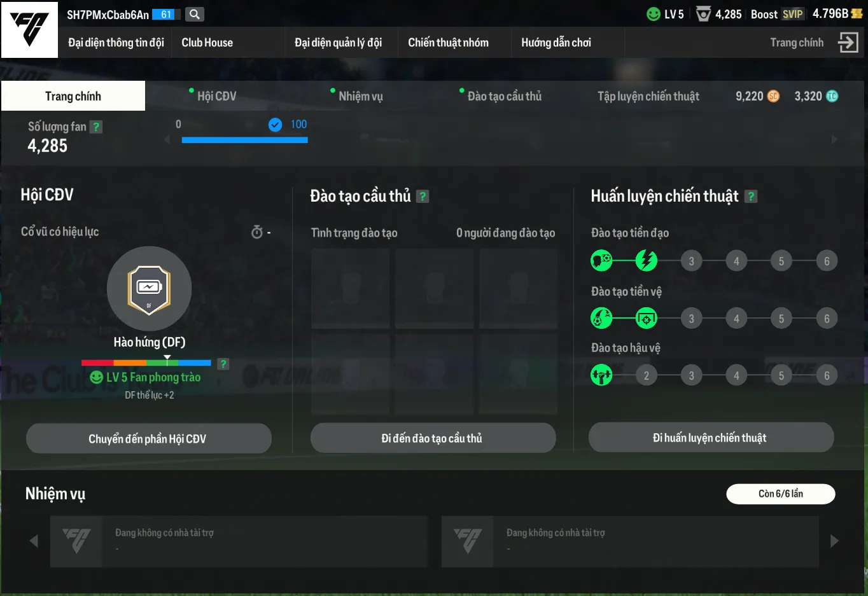868x596 pixels.
Task: Select first green node in Đào tạo tiền đạo
Action: coord(601,260)
